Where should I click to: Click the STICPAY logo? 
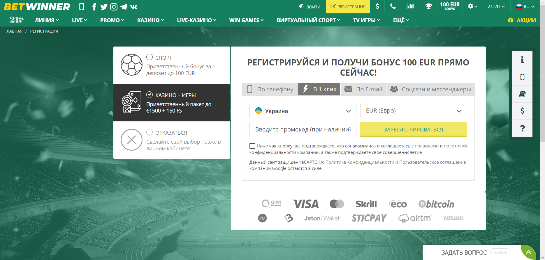[x=369, y=218]
